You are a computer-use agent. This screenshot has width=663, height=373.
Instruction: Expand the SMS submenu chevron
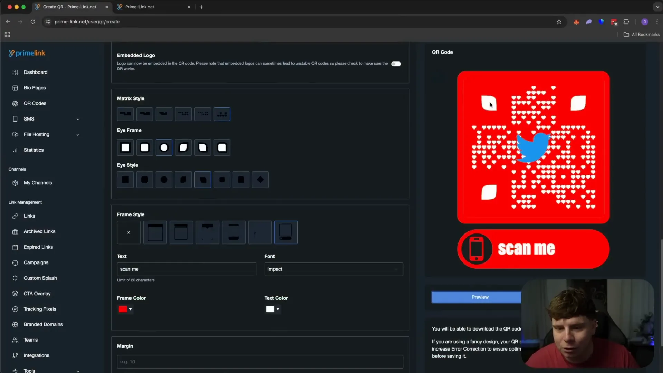(78, 119)
